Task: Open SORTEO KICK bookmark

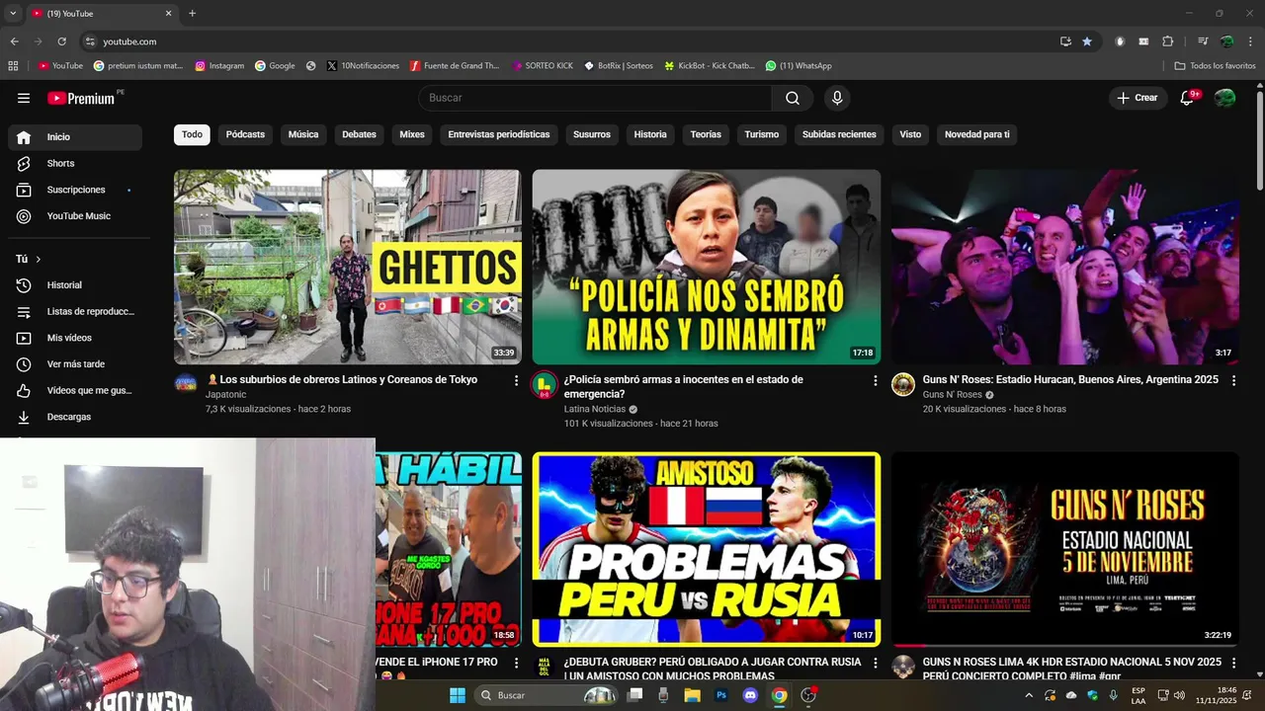Action: (x=543, y=66)
